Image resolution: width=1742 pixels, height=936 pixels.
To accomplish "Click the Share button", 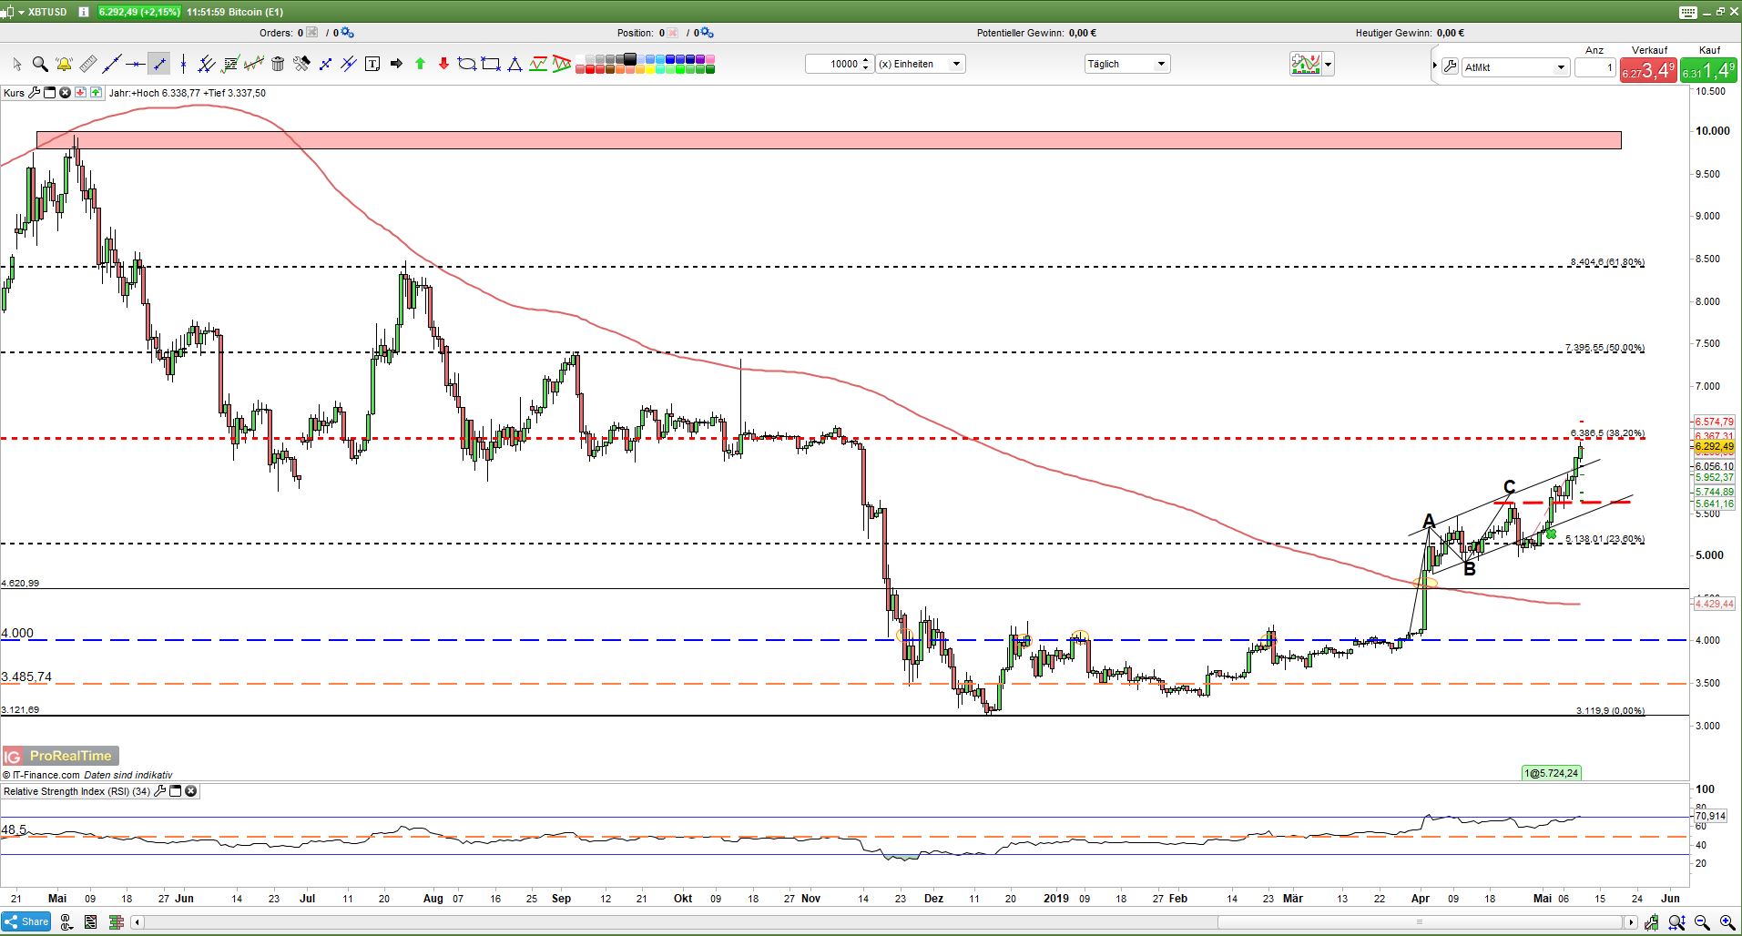I will 27,921.
